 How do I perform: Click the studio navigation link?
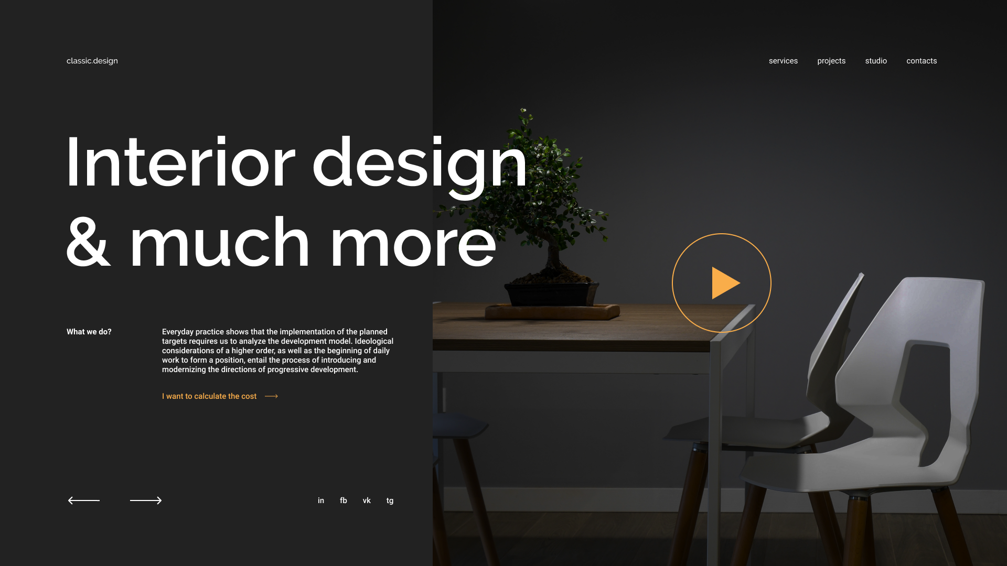coord(875,61)
